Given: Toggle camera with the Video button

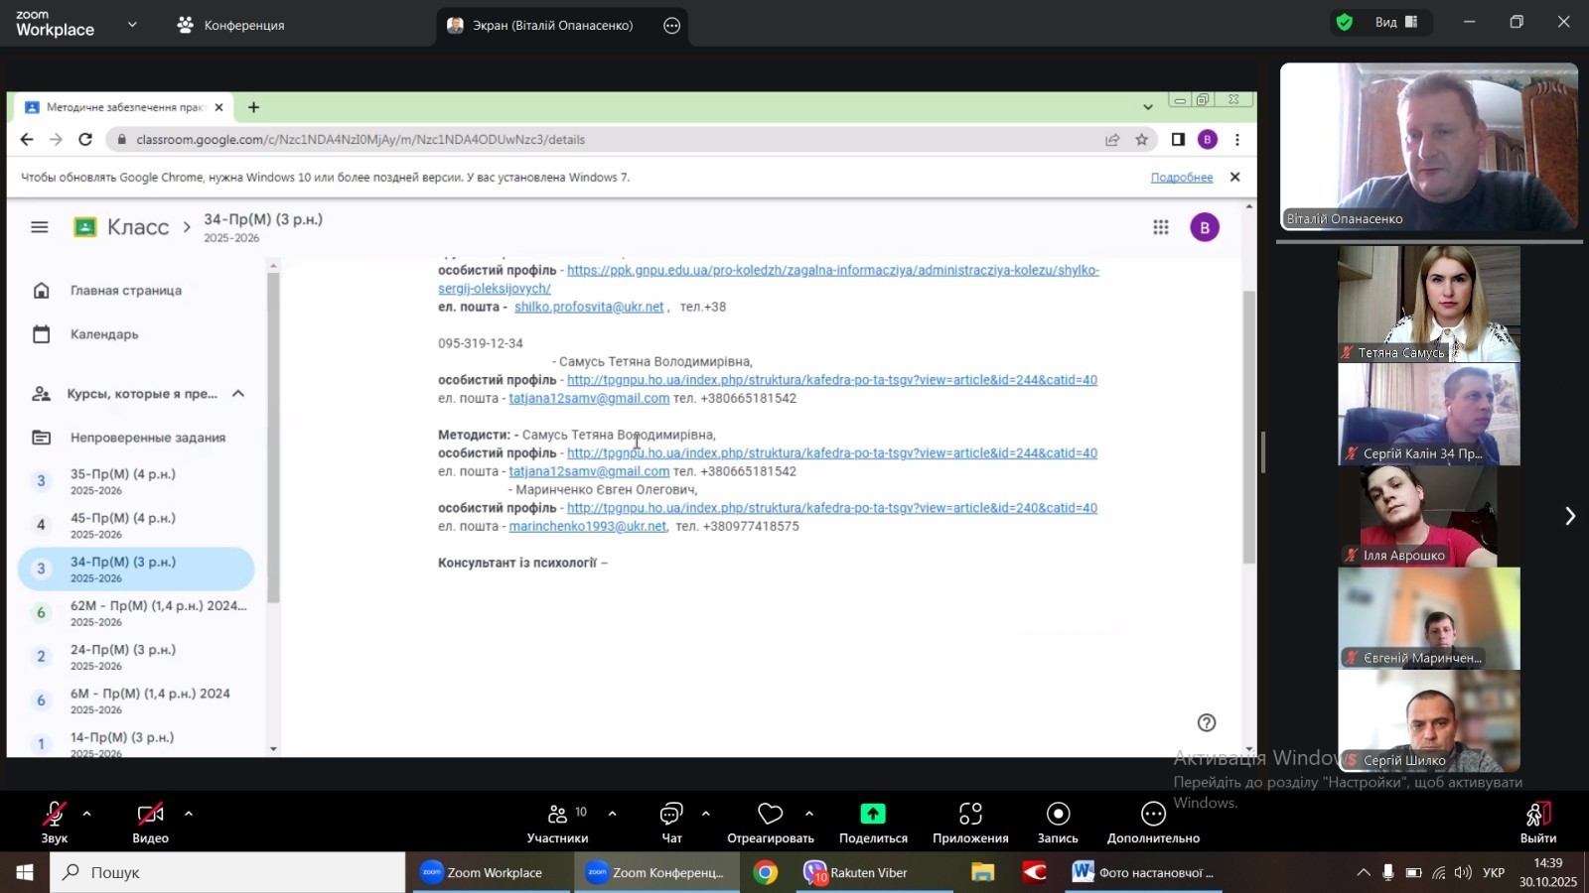Looking at the screenshot, I should [150, 822].
